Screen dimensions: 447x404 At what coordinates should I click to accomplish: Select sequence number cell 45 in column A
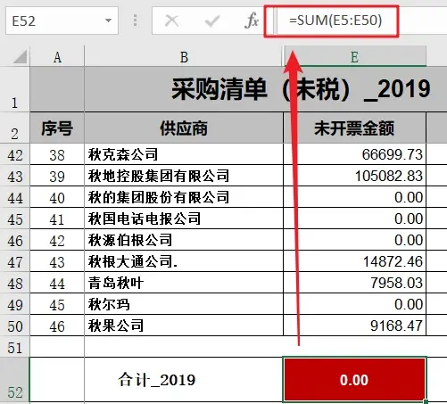[x=57, y=304]
